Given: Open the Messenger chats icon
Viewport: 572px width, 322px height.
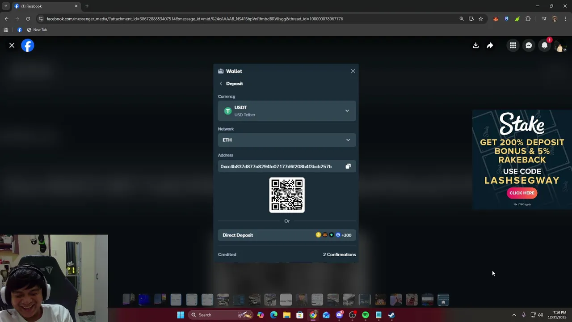Looking at the screenshot, I should click(529, 45).
